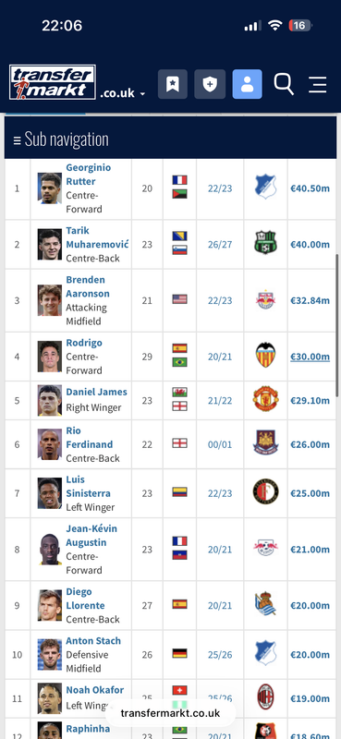Viewport: 341px width, 739px height.
Task: Open Daniel James player link
Action: (96, 392)
